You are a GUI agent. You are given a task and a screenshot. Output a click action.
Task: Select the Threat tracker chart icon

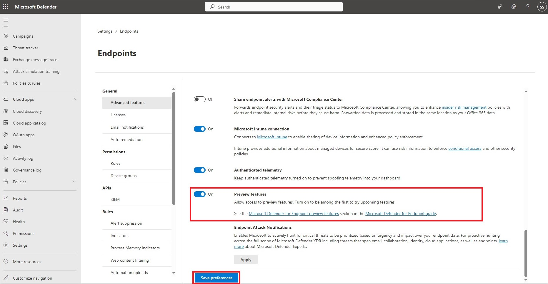coord(6,48)
